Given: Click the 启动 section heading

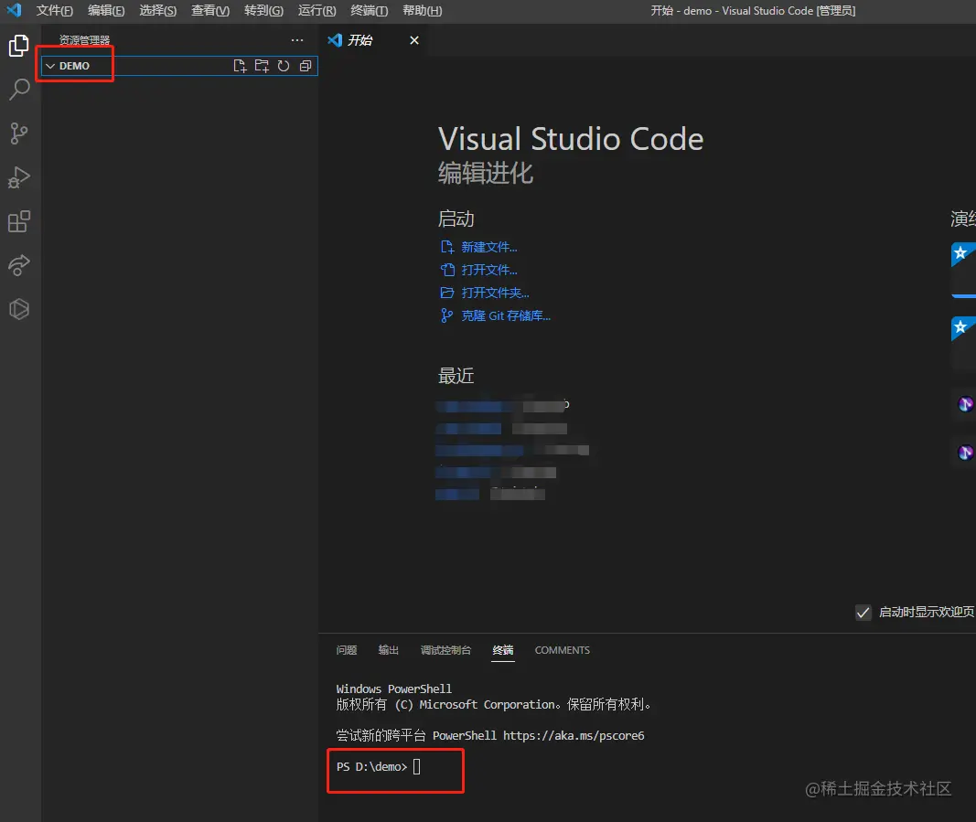Looking at the screenshot, I should (456, 219).
